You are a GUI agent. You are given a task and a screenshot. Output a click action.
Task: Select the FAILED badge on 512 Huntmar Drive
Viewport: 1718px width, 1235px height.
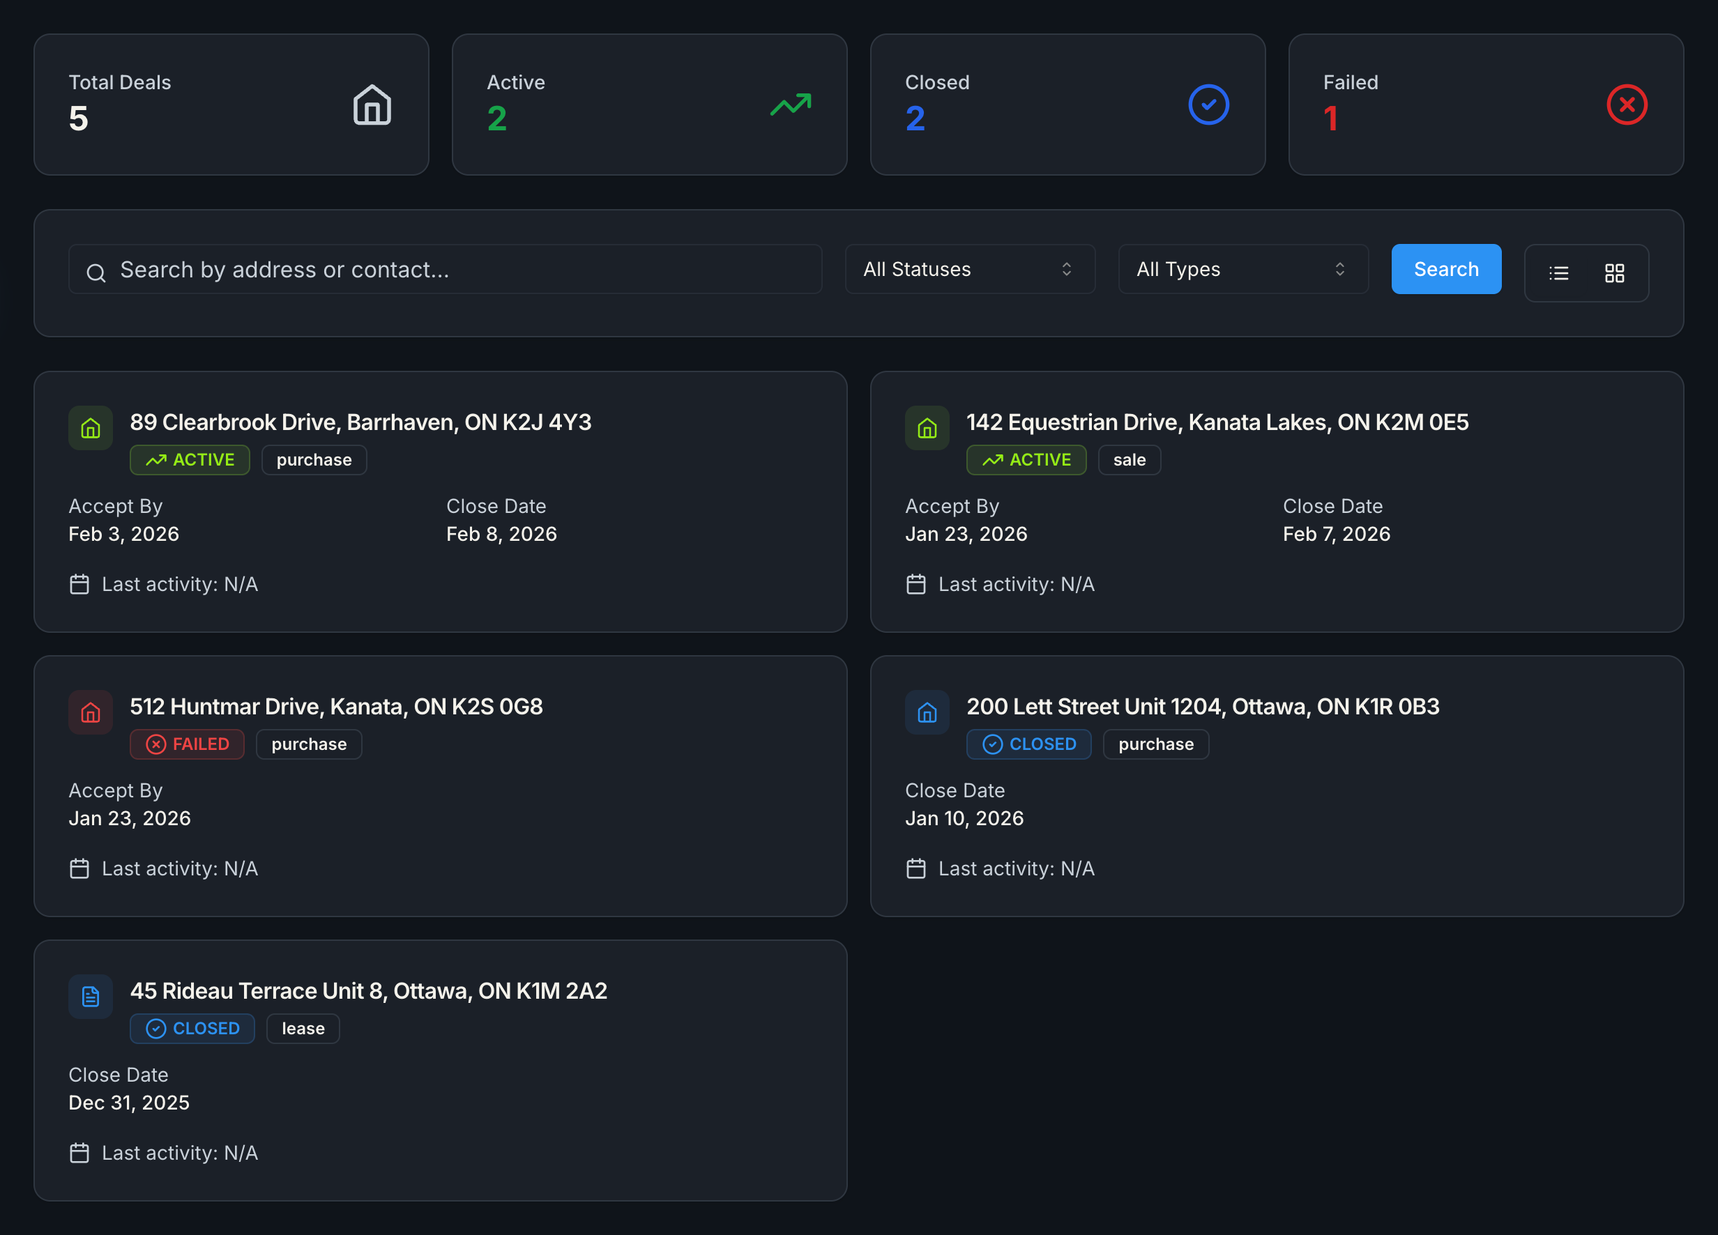click(186, 744)
